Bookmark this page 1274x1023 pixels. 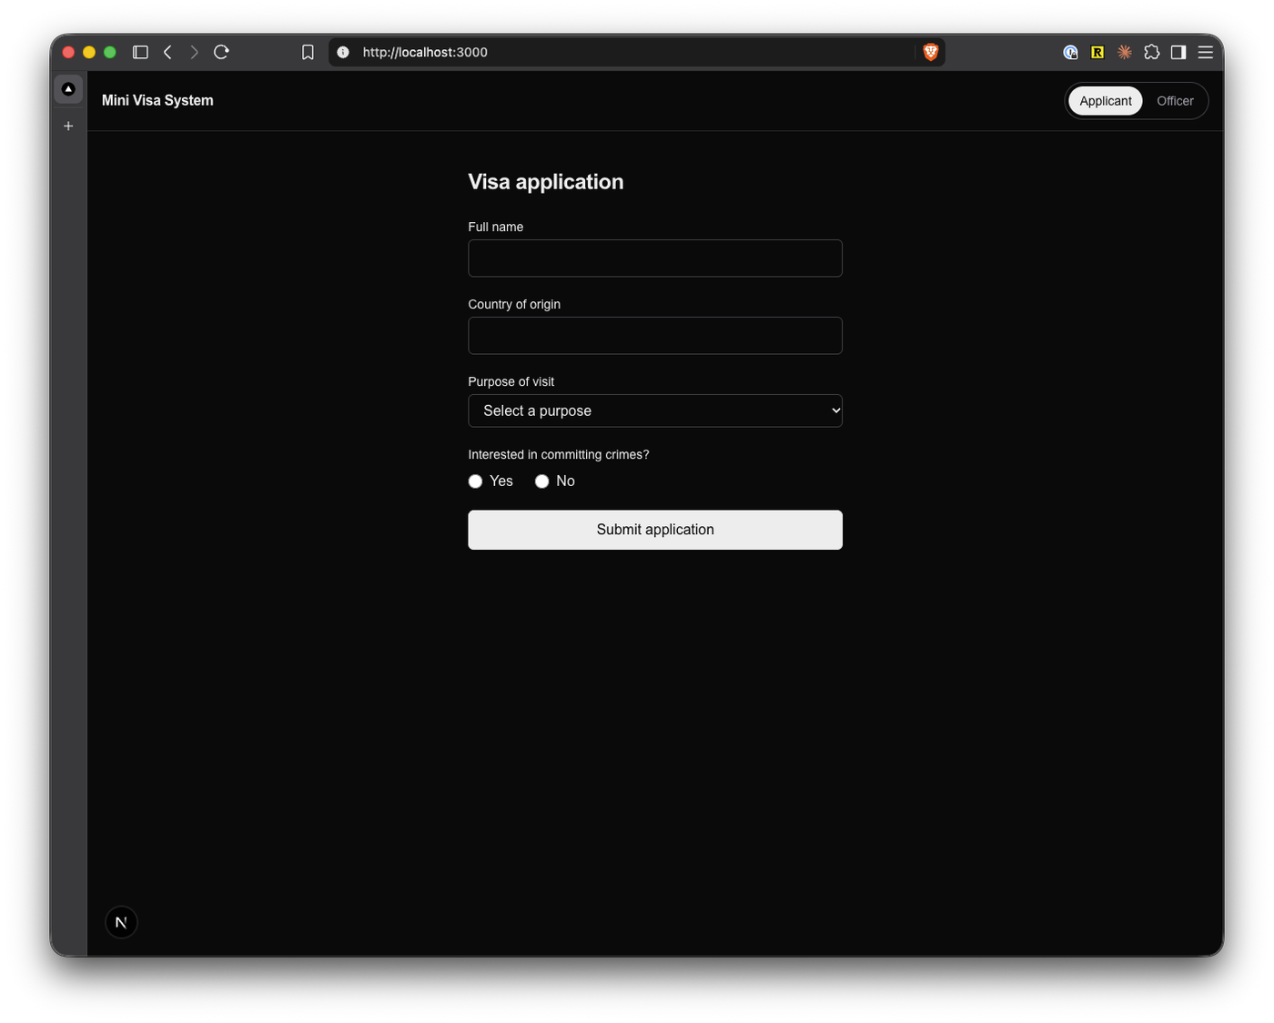pos(308,52)
